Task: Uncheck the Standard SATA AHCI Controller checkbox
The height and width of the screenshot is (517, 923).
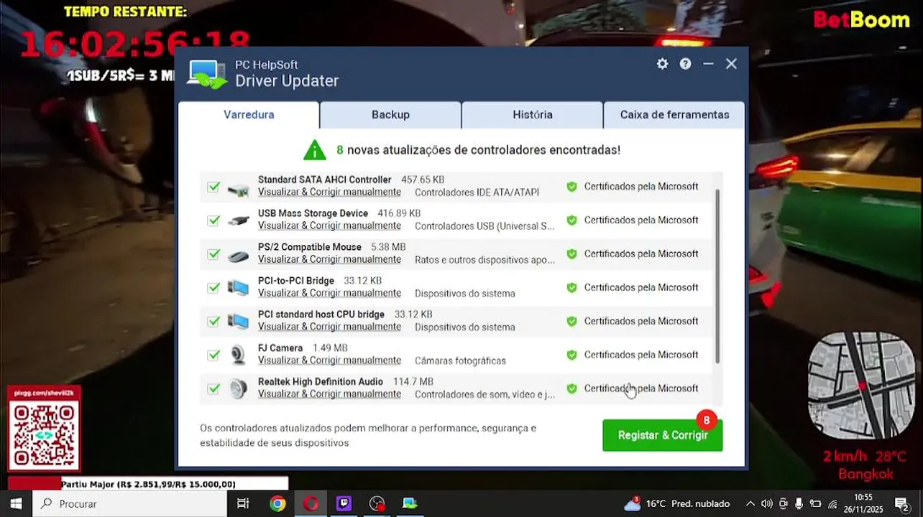Action: tap(213, 187)
